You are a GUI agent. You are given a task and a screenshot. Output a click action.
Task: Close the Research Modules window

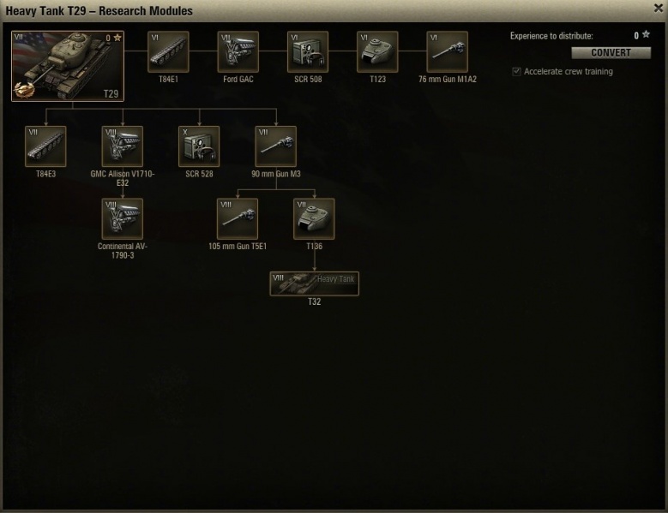click(x=659, y=8)
